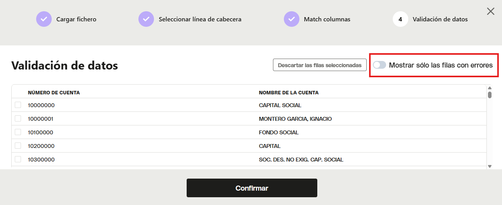
Task: Click the scrollbar up arrow
Action: point(490,88)
